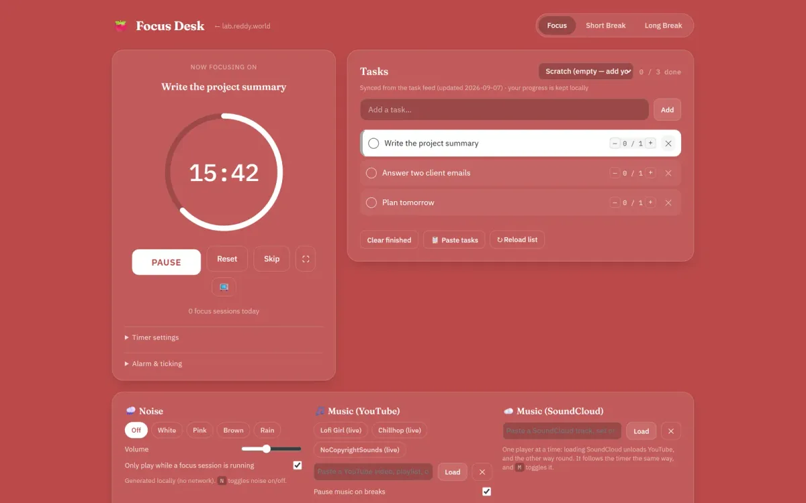806x503 pixels.
Task: Delete the "Plan tomorrow" task
Action: [668, 203]
